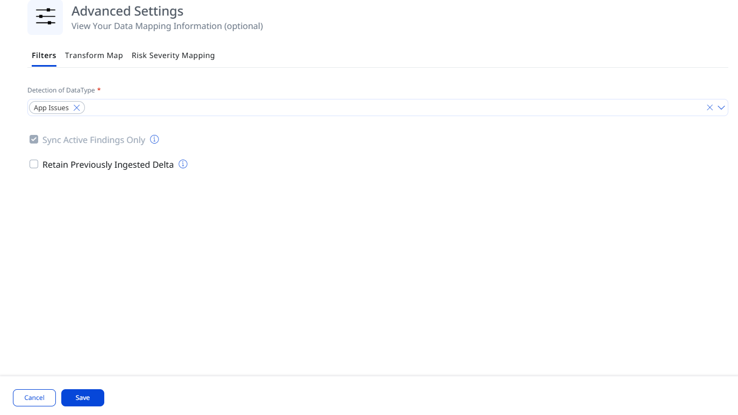The width and height of the screenshot is (738, 415).
Task: Clear all selected DataType values
Action: click(x=710, y=108)
